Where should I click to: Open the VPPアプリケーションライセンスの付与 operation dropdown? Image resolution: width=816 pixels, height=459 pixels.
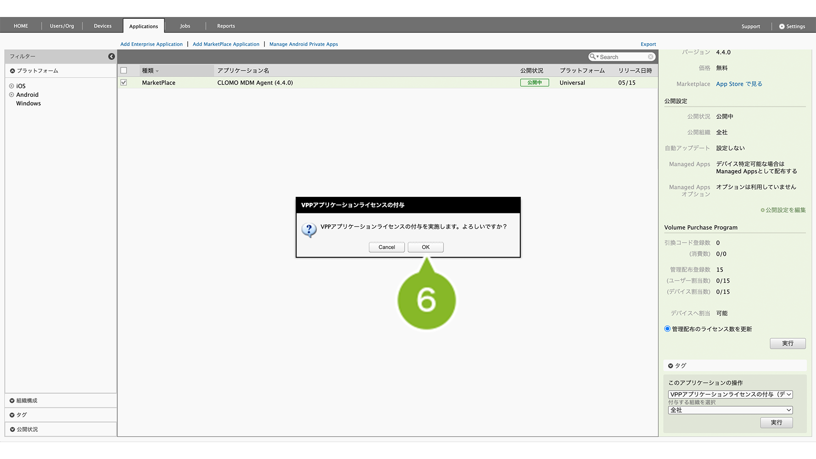coord(730,394)
